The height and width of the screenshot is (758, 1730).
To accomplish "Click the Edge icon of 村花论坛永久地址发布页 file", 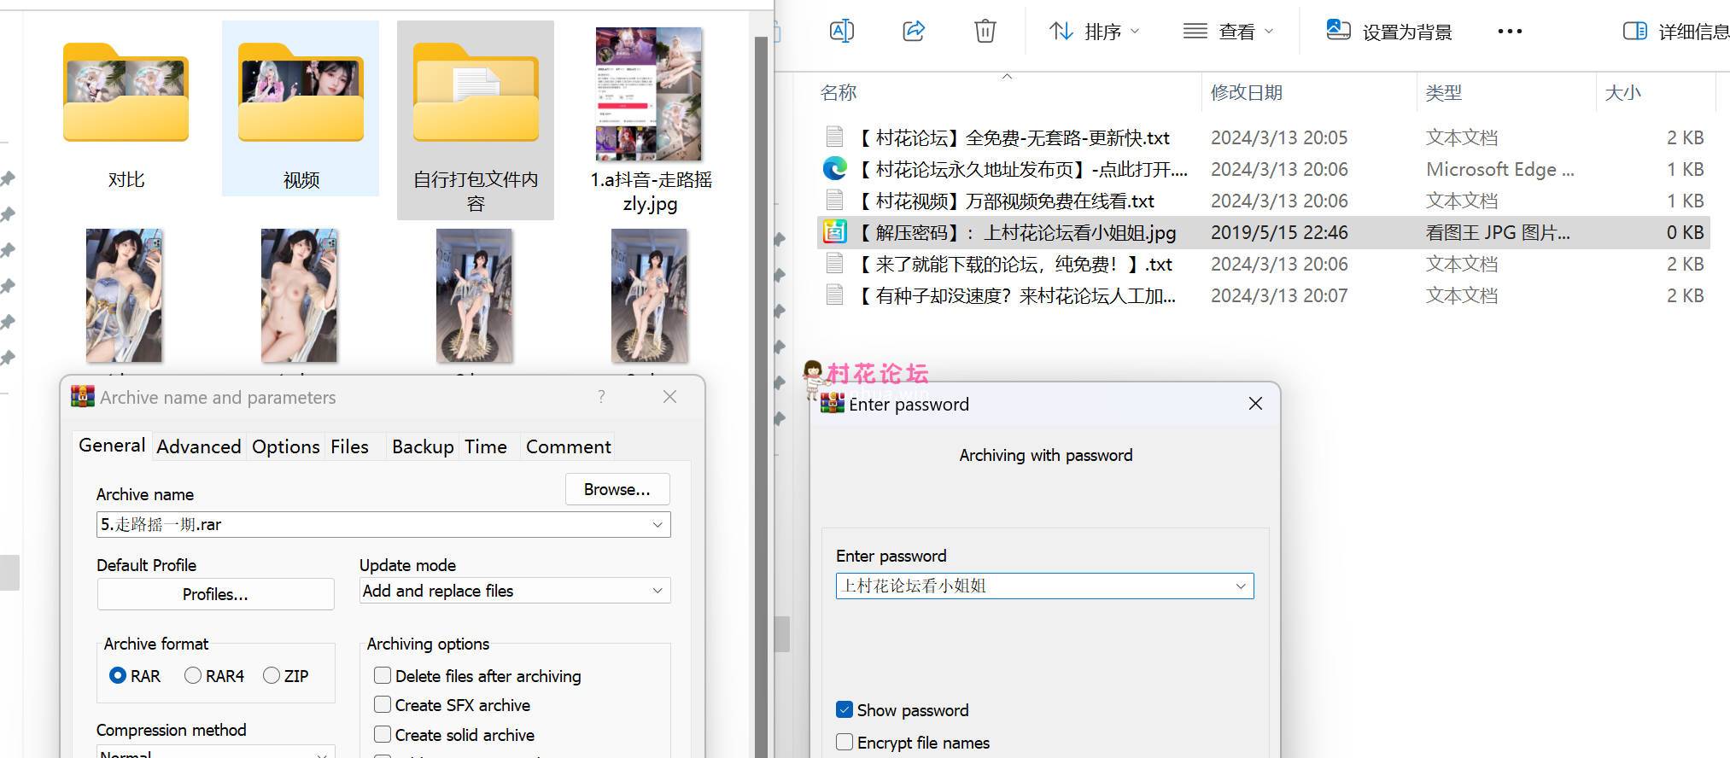I will pos(834,169).
